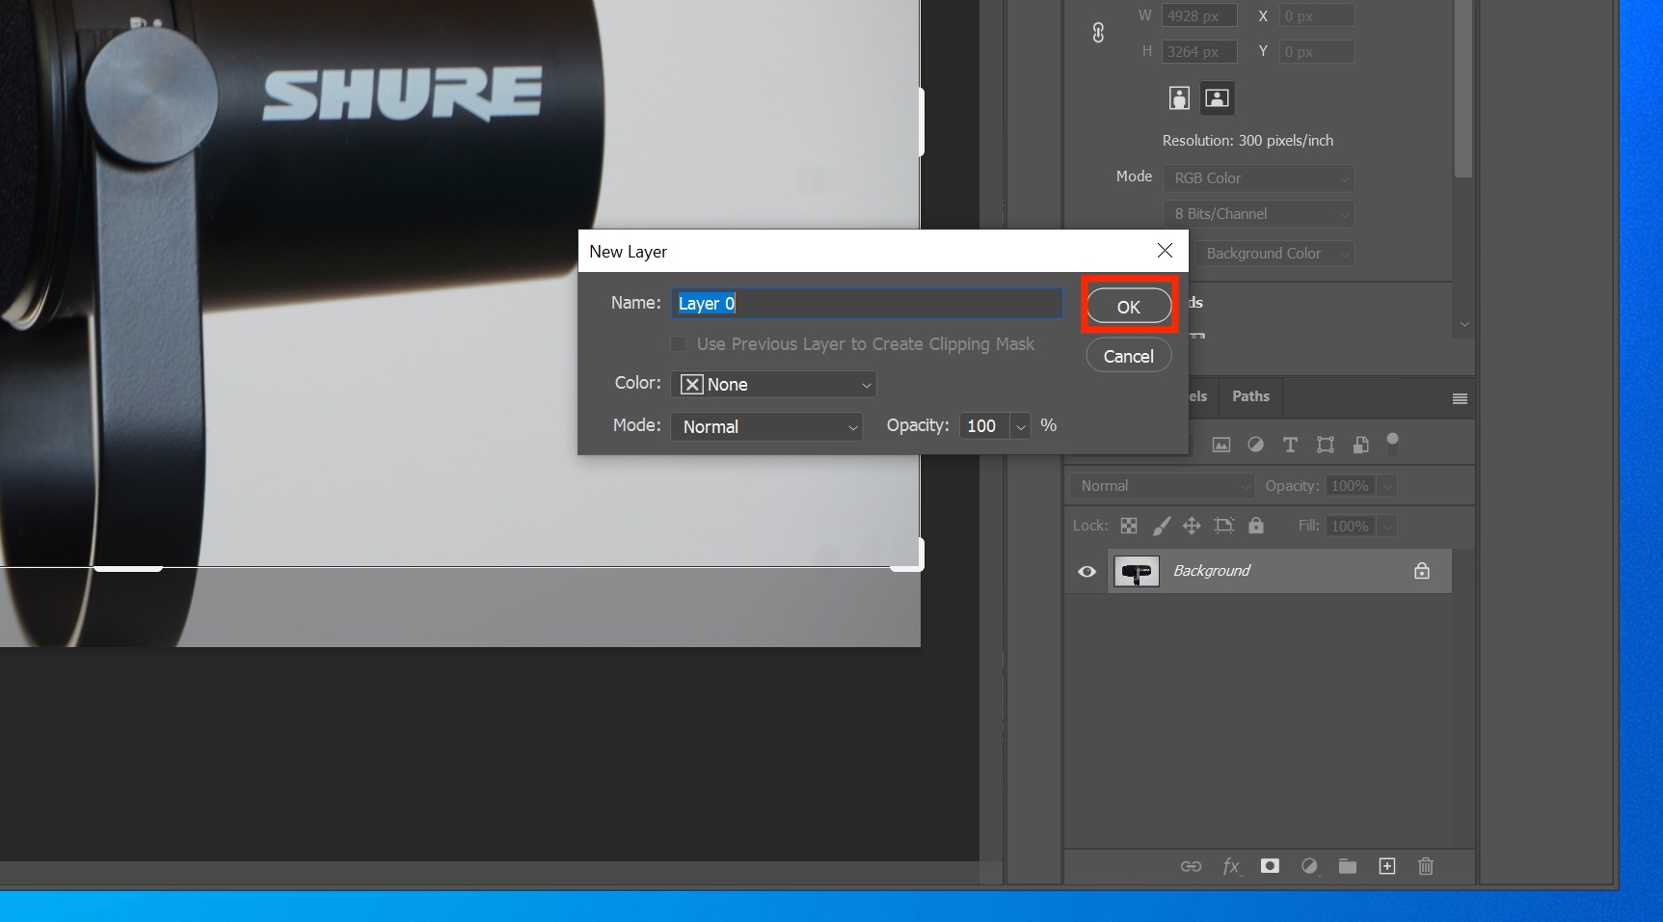Click the Background layer lock icon
Viewport: 1663px width, 922px height.
point(1422,571)
